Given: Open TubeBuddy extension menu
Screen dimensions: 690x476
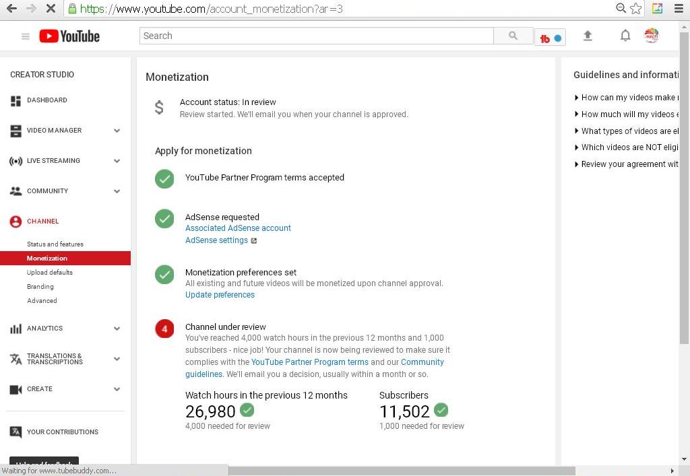Looking at the screenshot, I should point(550,38).
